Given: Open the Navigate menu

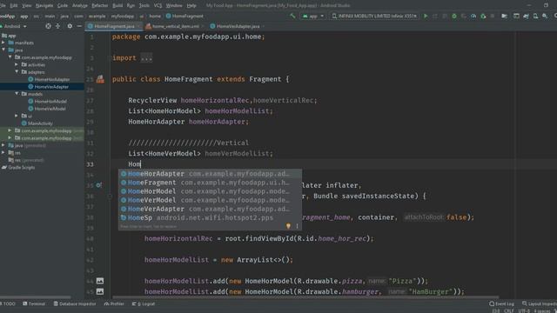Looking at the screenshot, I should pos(44,5).
